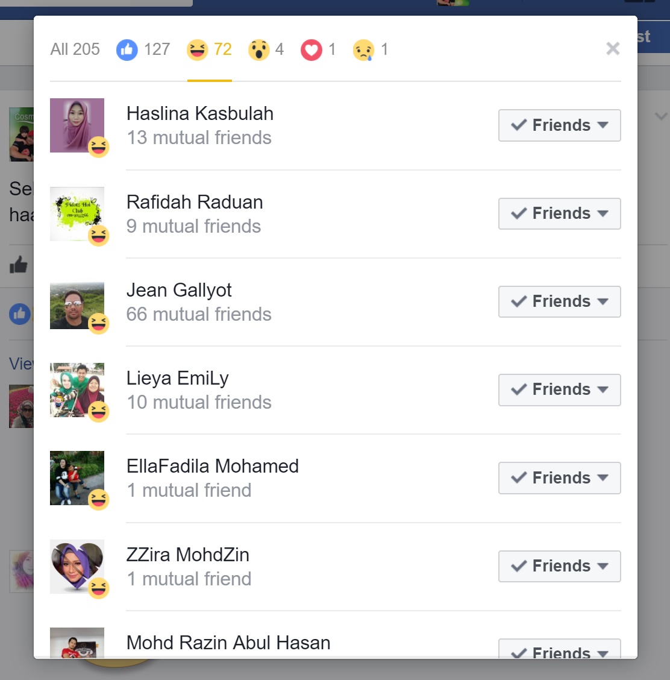This screenshot has height=680, width=670.
Task: Open Friends dropdown for ZZira MohdZin
Action: pos(560,566)
